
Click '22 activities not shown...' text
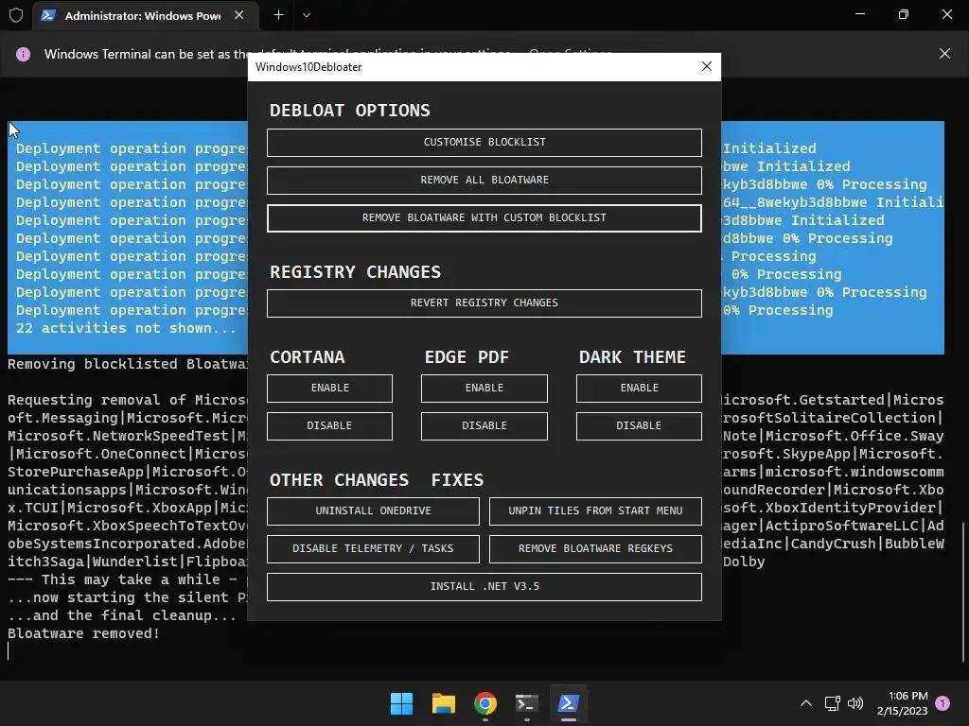click(x=126, y=328)
